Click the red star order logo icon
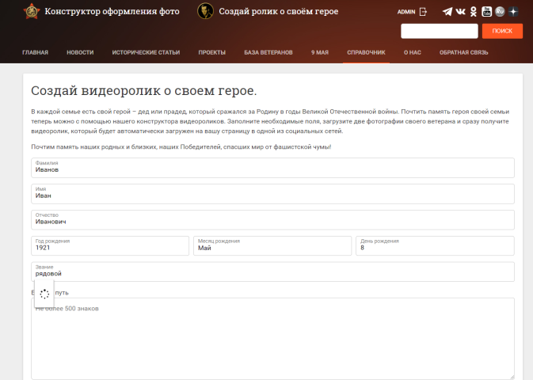 click(31, 11)
